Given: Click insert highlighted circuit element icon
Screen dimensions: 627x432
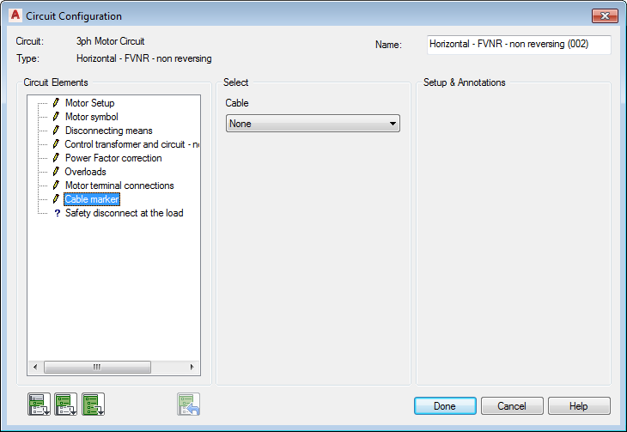Looking at the screenshot, I should coord(39,405).
